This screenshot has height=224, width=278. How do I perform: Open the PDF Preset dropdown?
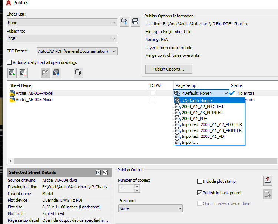(77, 51)
